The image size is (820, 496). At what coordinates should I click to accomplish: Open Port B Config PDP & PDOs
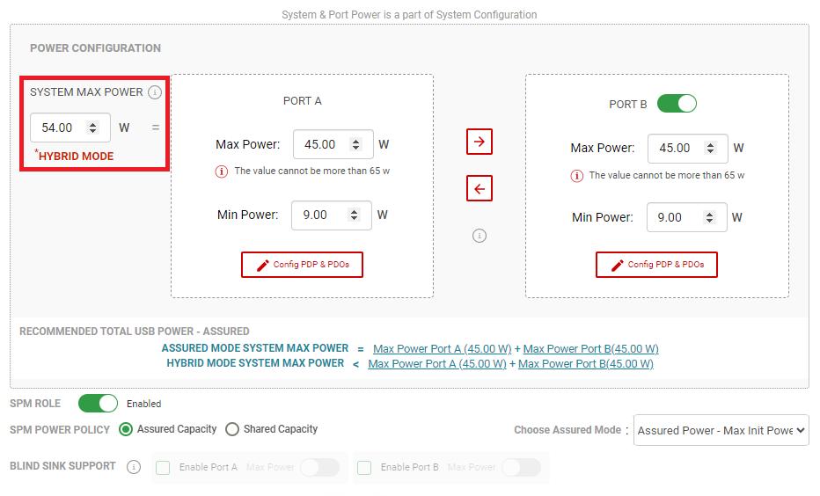[656, 265]
